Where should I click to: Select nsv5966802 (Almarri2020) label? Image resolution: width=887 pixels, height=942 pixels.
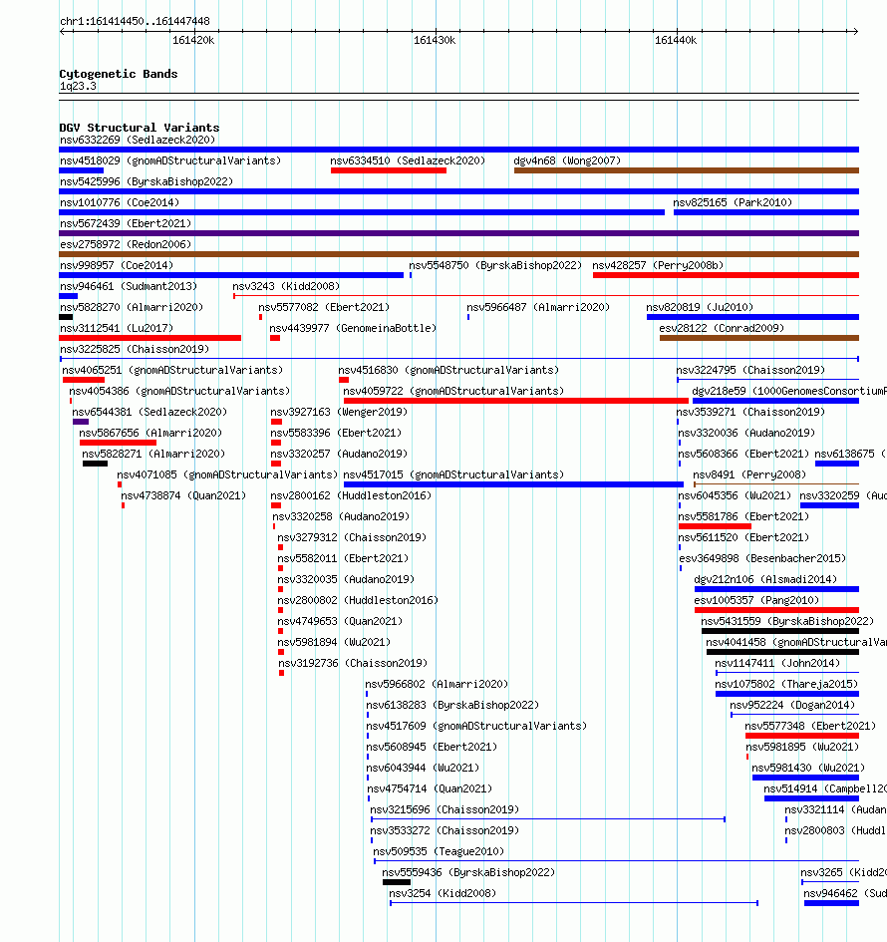tap(437, 685)
